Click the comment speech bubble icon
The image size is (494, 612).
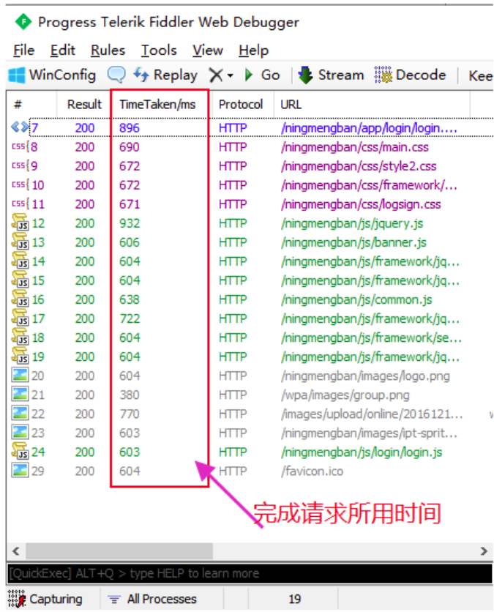click(116, 75)
